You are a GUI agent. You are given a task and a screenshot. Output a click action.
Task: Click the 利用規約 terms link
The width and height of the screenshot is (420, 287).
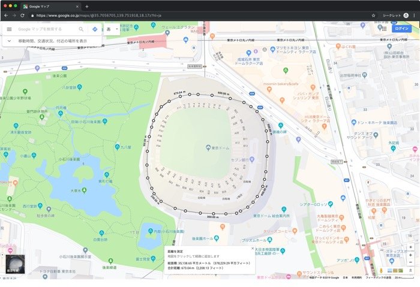[356, 277]
